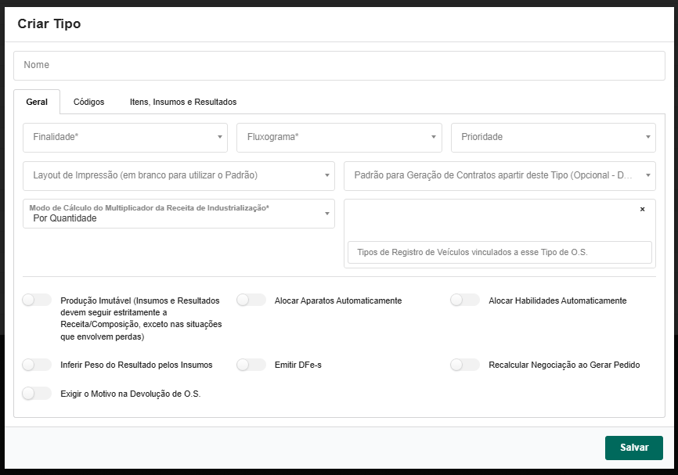Screen dimensions: 678x475
Task: Click the Nome input field
Action: click(x=338, y=66)
